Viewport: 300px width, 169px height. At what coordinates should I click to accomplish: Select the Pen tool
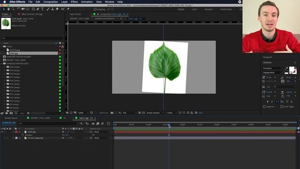point(38,9)
